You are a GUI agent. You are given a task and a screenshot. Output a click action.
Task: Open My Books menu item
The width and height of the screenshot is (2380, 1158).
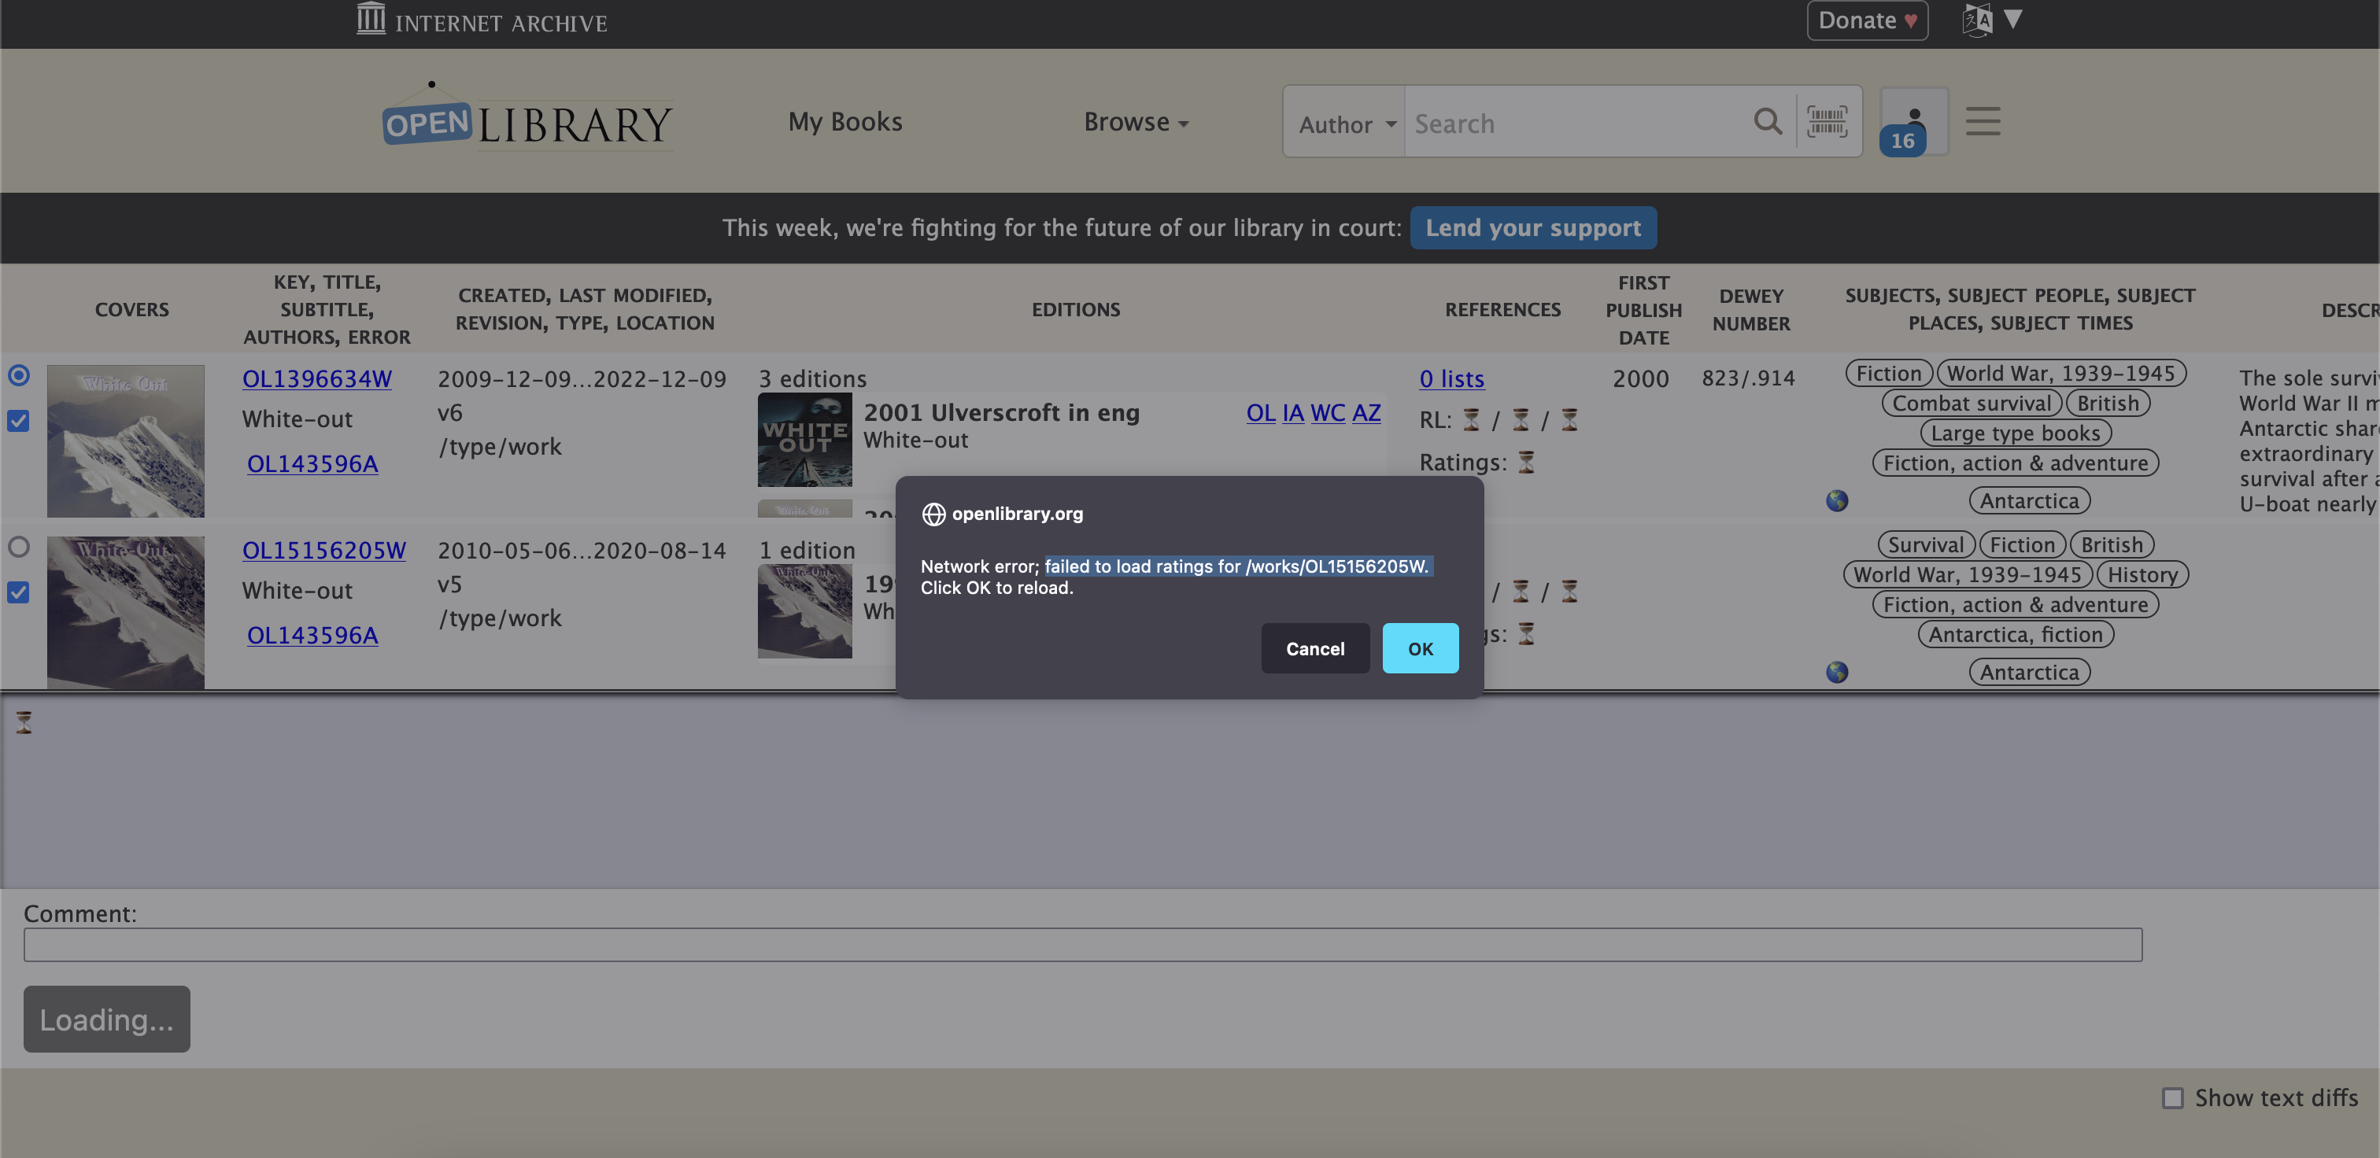(x=844, y=122)
